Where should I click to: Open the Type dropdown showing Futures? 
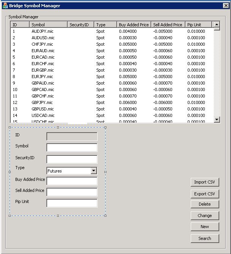click(x=94, y=171)
